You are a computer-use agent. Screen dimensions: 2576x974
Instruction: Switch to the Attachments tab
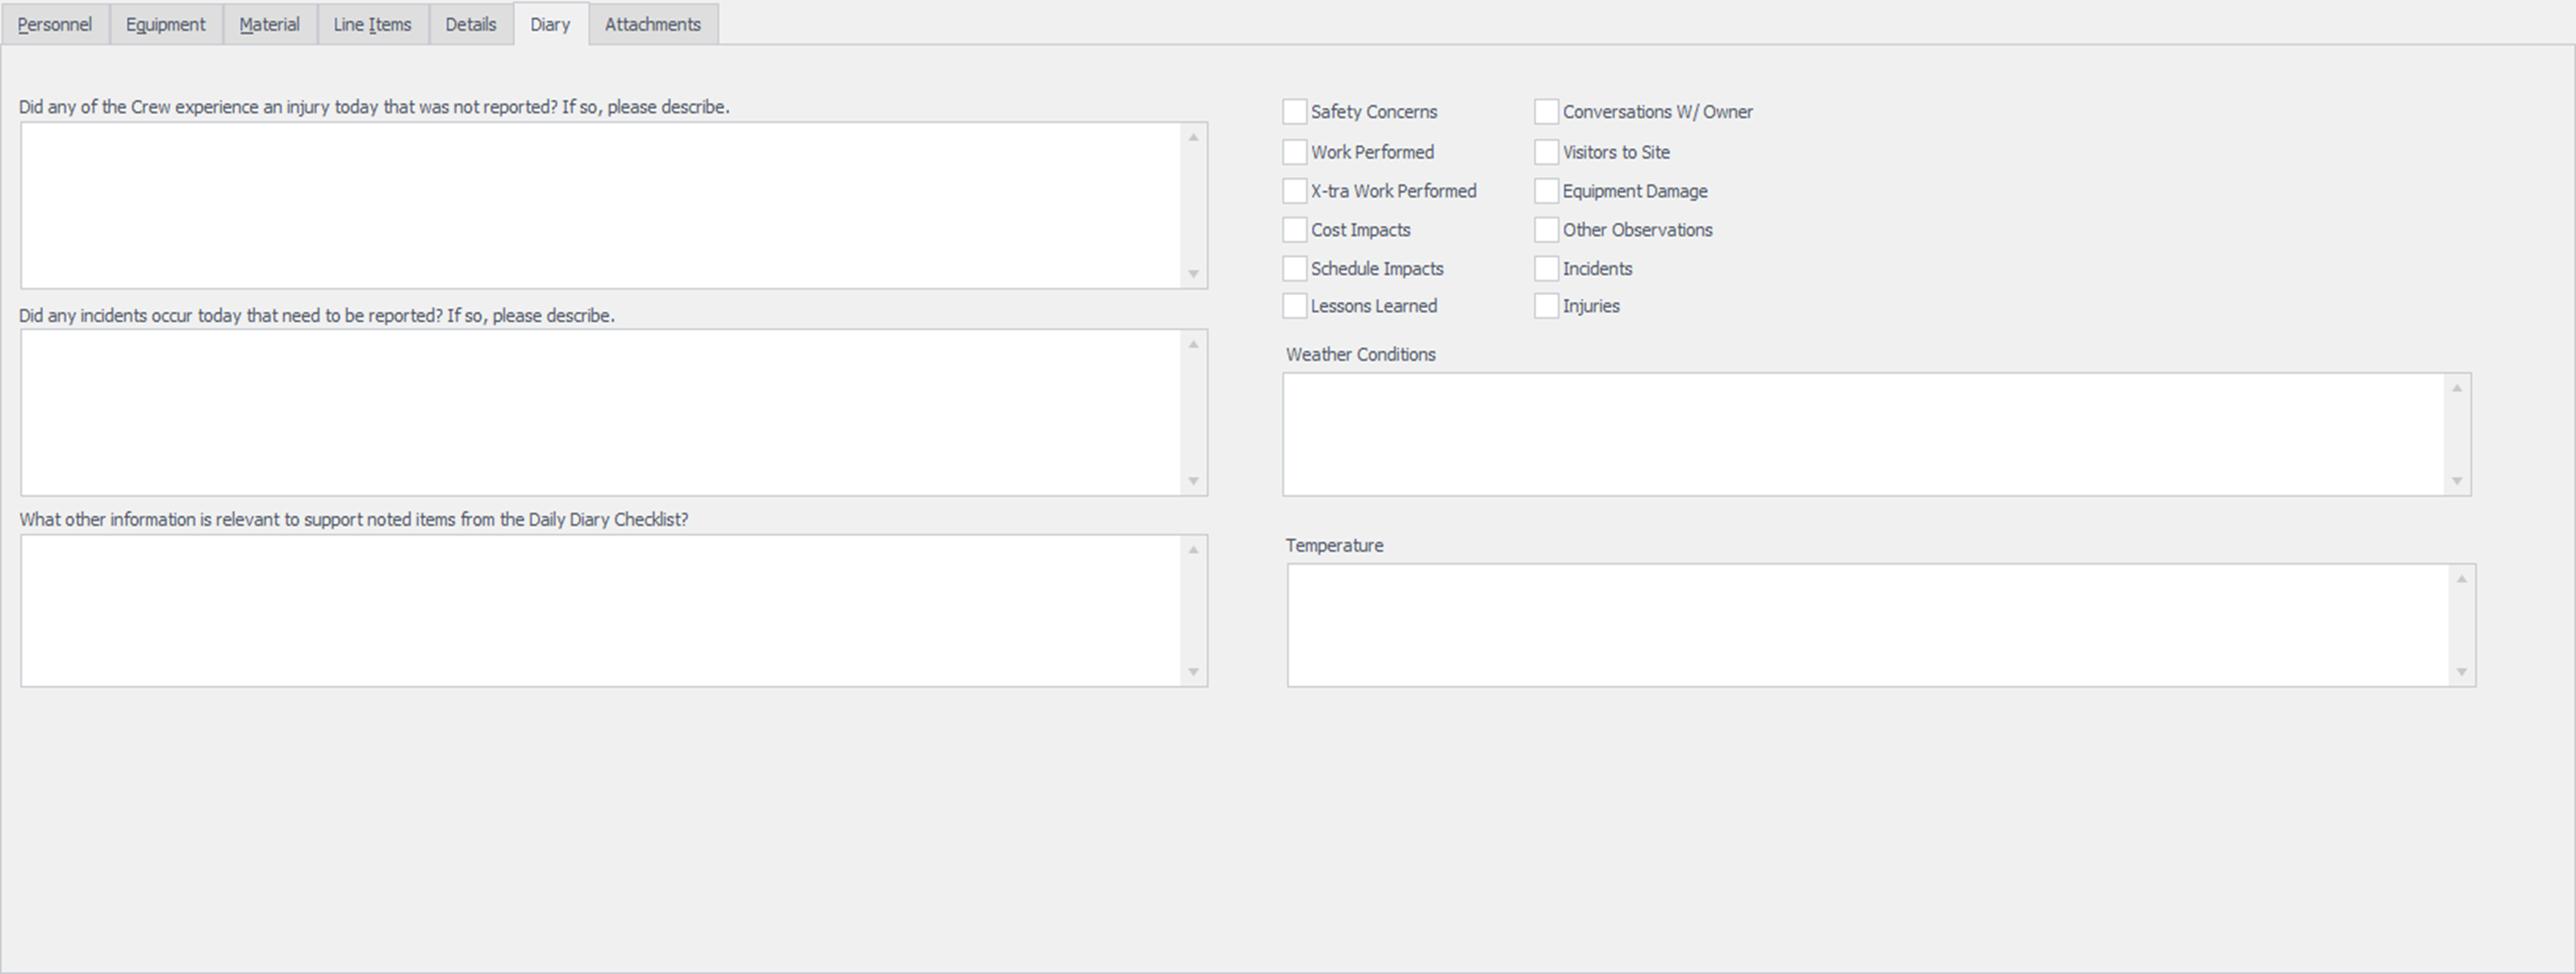653,24
